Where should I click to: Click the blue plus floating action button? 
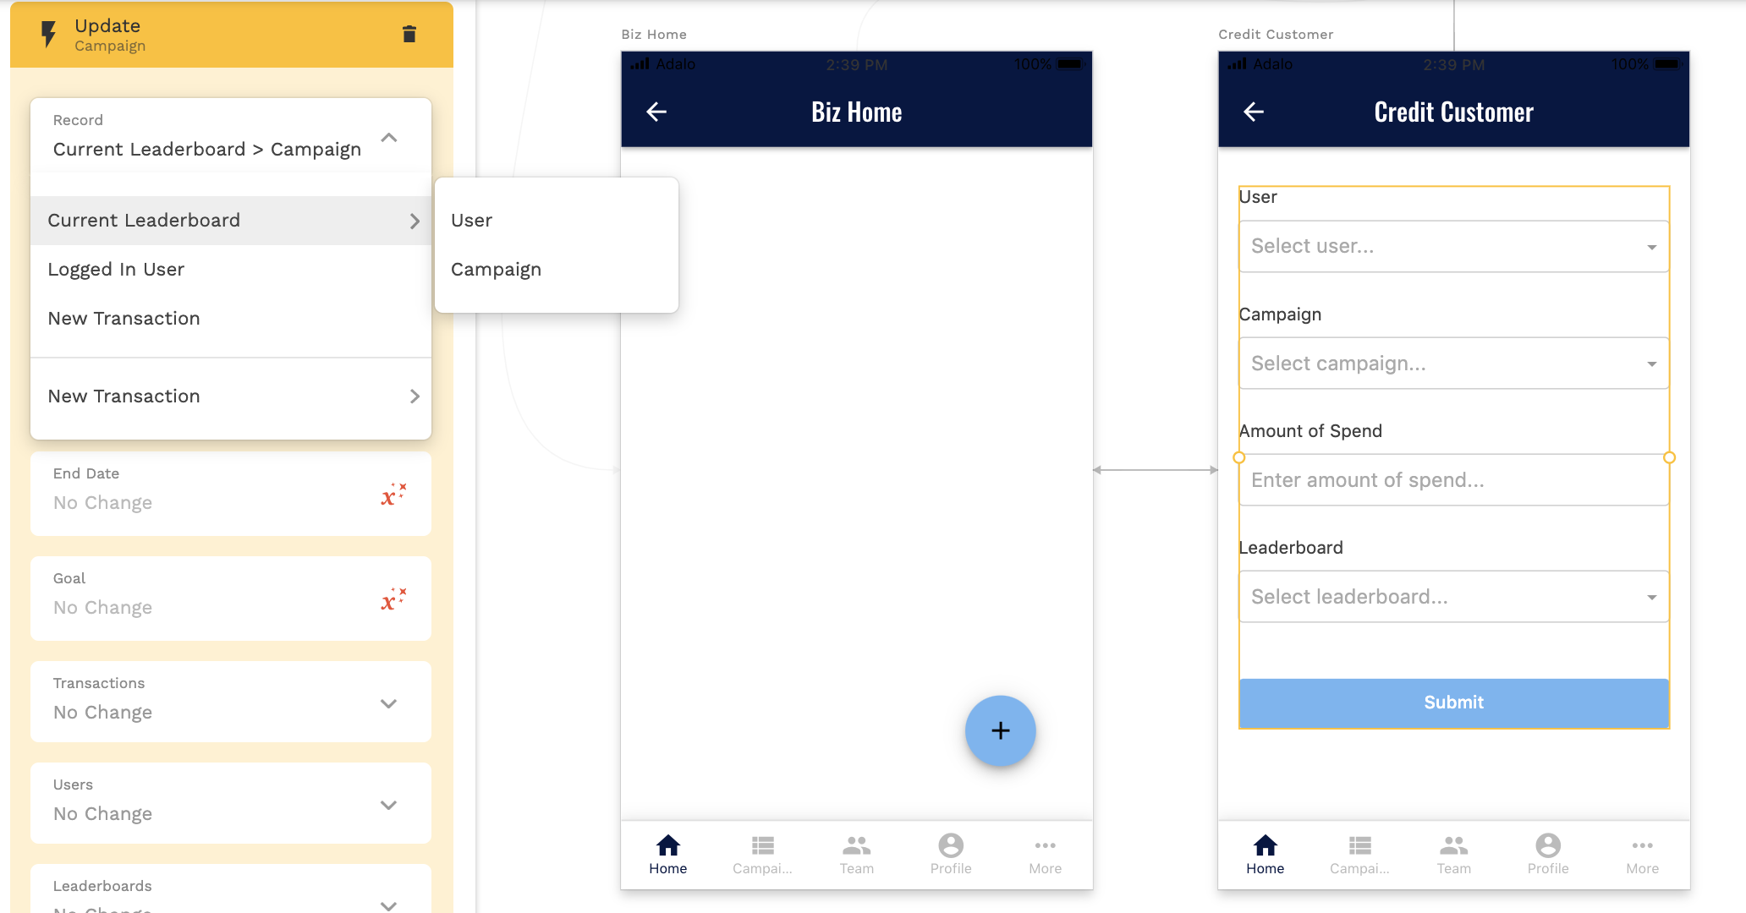click(x=1000, y=730)
